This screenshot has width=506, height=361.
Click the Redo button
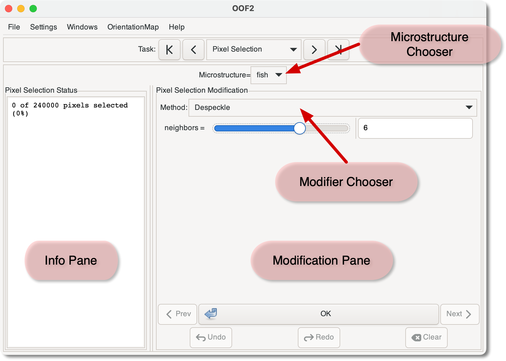coord(319,337)
